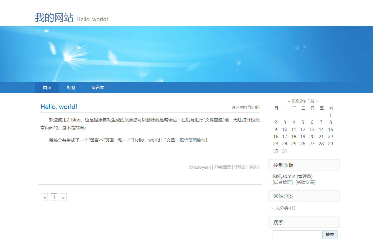Open the Hello, world! article title
Screen dimensions: 373x241
[x=59, y=107]
